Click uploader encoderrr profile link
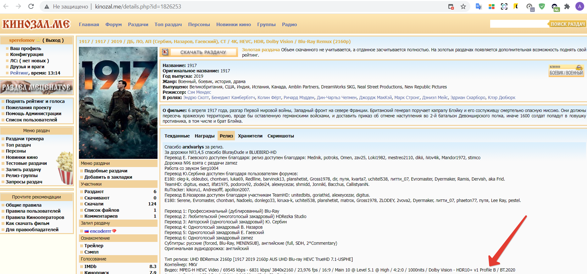The image size is (587, 274). [x=100, y=231]
